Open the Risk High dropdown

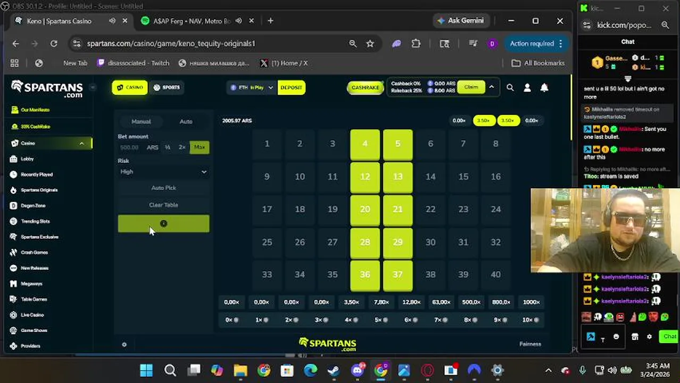pos(163,172)
